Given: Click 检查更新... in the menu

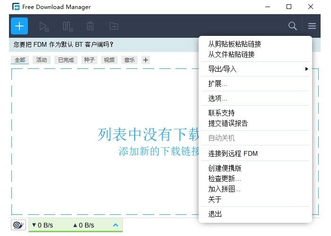Looking at the screenshot, I should click(255, 178).
